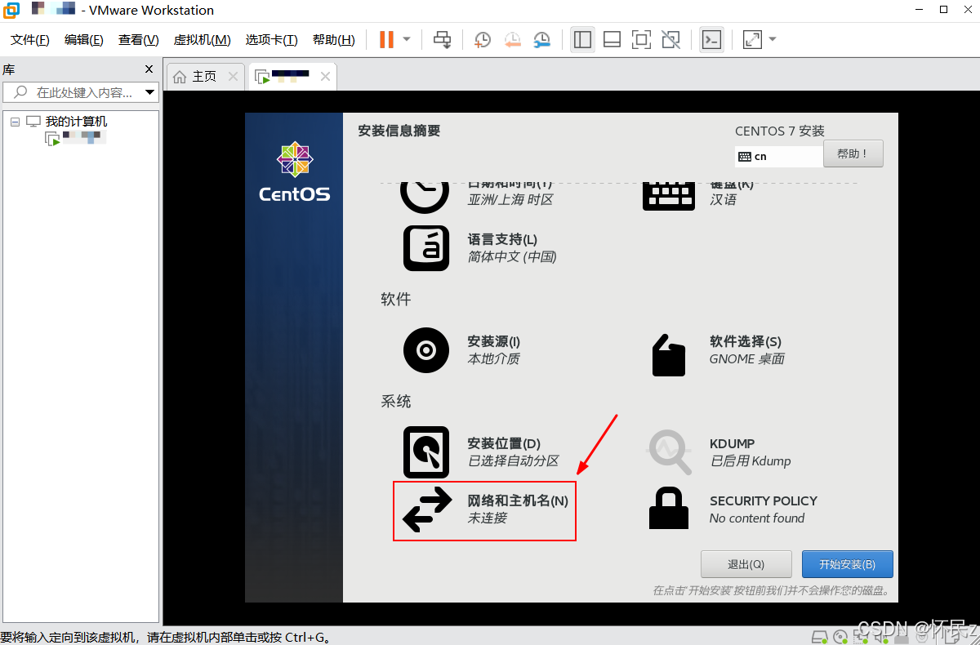This screenshot has height=645, width=980.
Task: Open the library search filter dropdown
Action: [150, 92]
